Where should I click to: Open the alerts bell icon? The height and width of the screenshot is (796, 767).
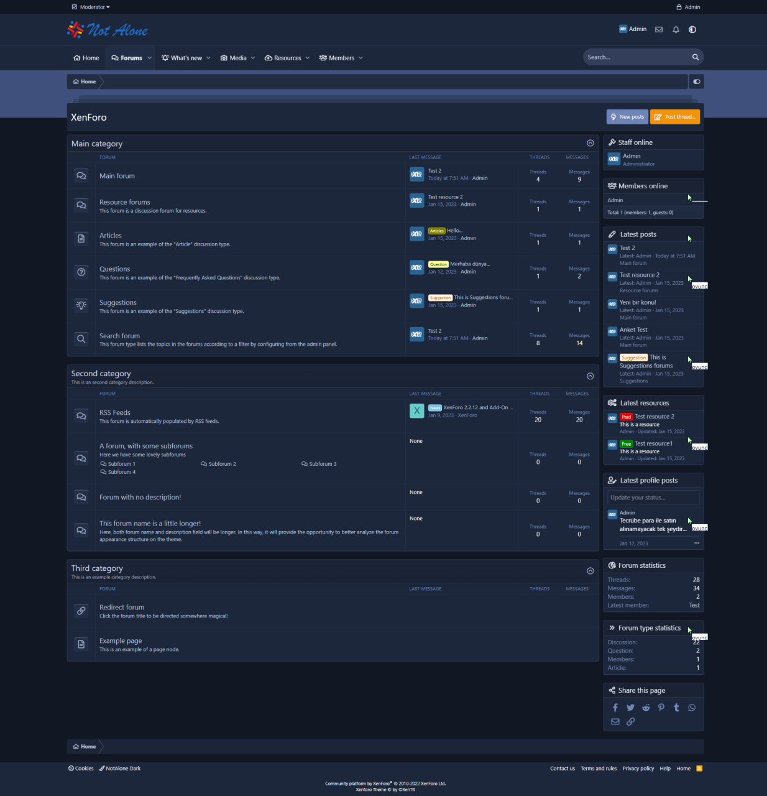(x=676, y=29)
